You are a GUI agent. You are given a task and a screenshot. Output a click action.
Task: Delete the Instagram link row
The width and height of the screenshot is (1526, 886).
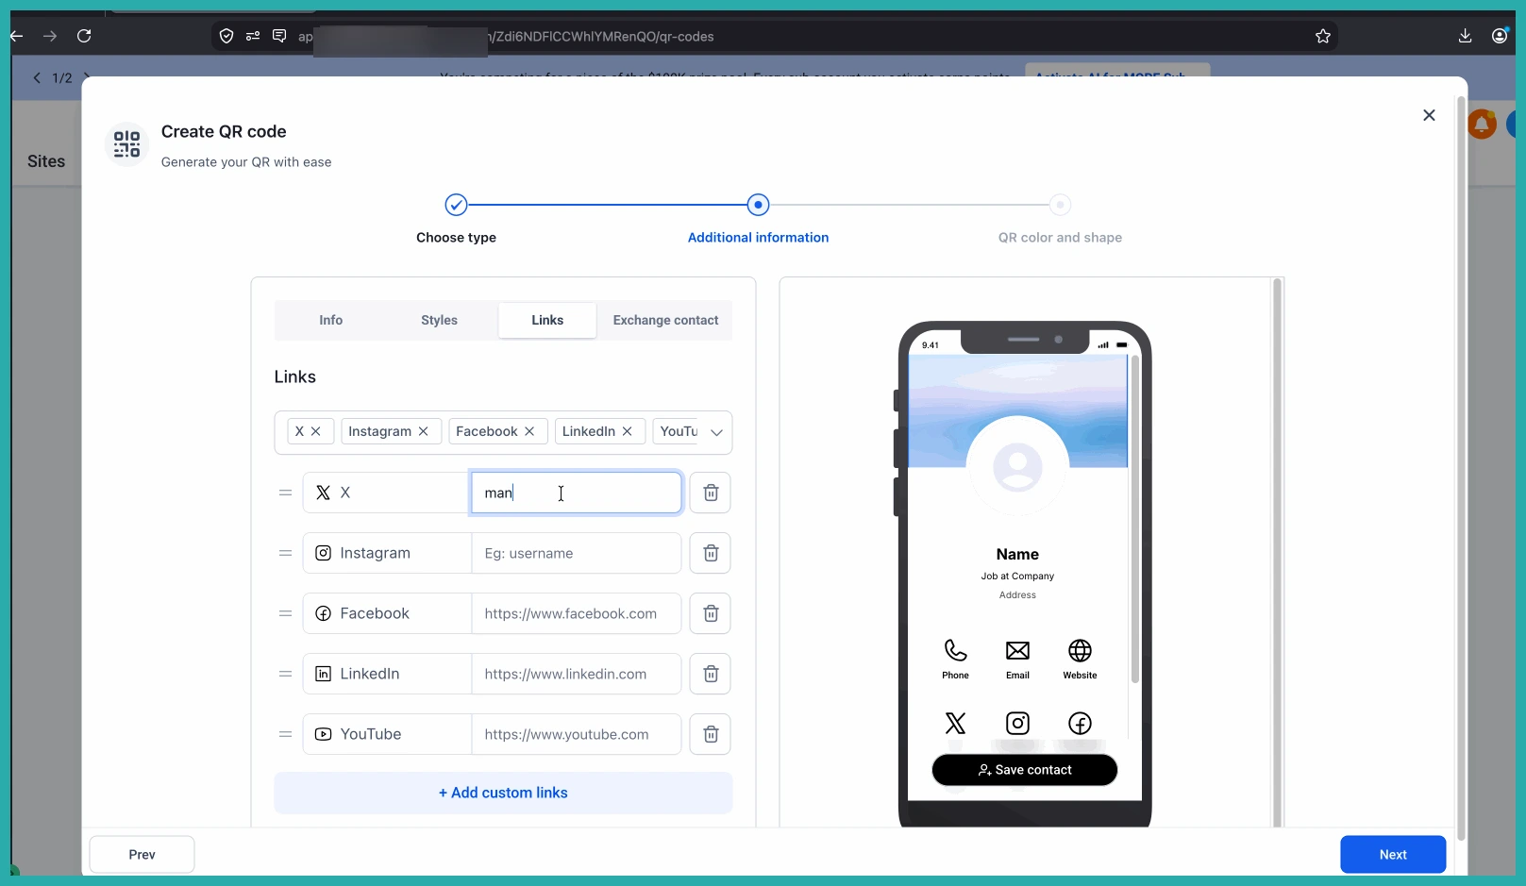point(711,553)
